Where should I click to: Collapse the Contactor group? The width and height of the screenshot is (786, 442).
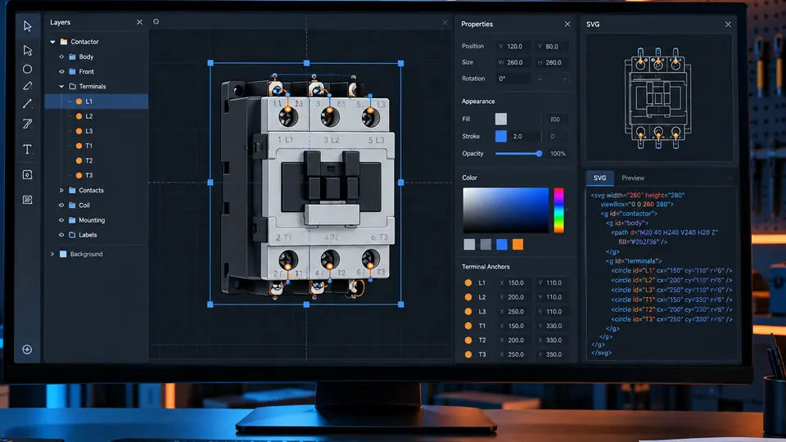52,42
